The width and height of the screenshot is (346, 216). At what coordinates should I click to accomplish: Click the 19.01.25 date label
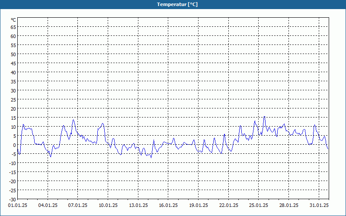coord(199,206)
